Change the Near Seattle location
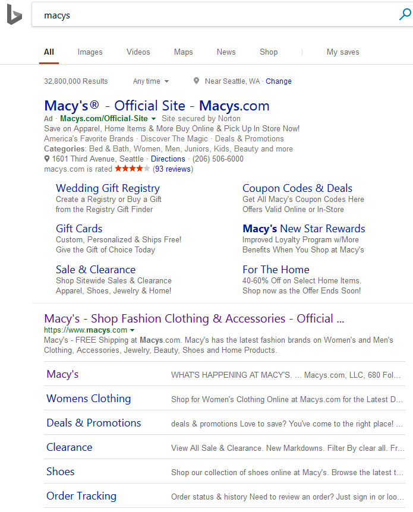 (x=279, y=81)
